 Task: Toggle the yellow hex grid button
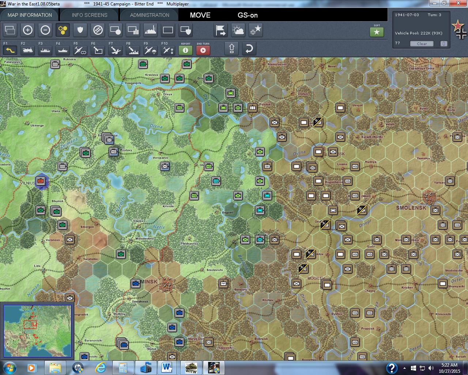pos(63,30)
